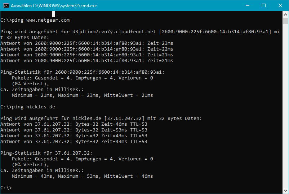Close the cmd.exe window

click(x=280, y=5)
